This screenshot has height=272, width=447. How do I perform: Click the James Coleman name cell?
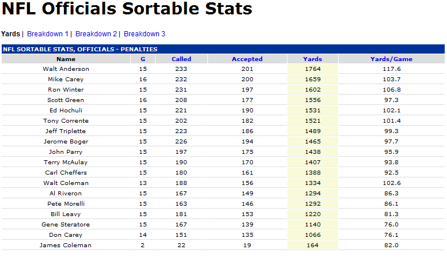66,245
